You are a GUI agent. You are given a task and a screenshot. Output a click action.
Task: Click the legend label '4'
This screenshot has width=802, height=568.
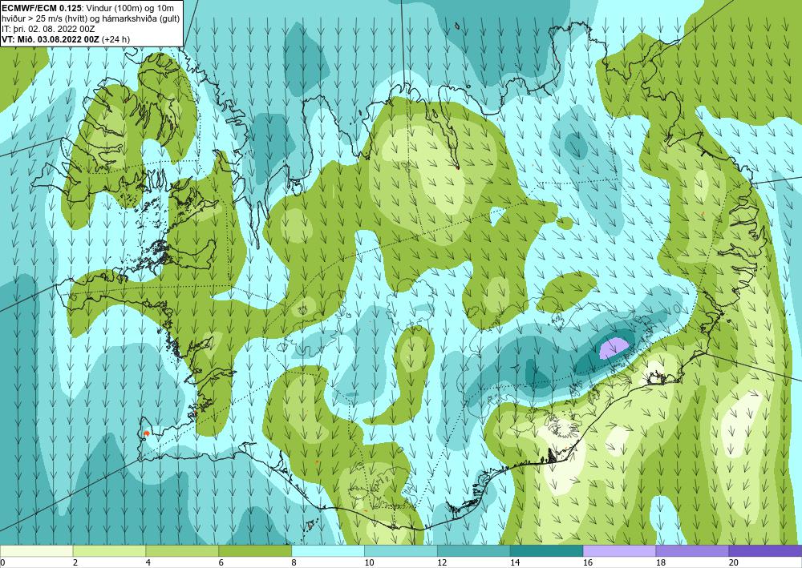click(148, 562)
